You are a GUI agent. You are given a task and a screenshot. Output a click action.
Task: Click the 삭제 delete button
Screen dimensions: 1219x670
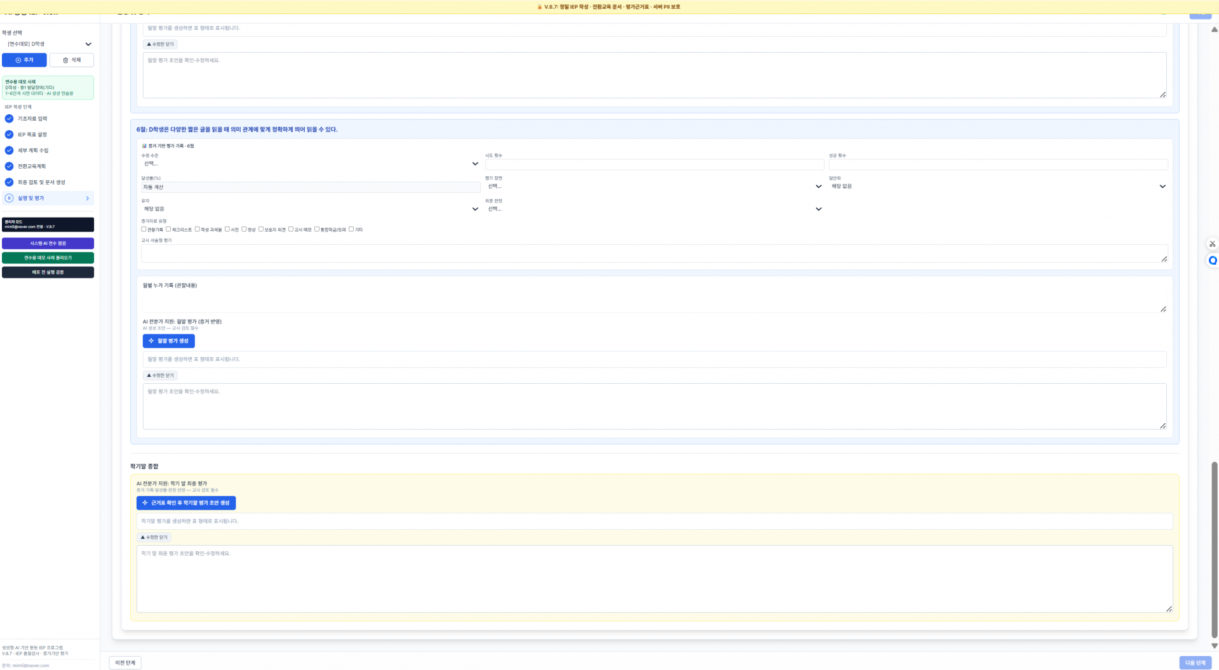coord(72,60)
